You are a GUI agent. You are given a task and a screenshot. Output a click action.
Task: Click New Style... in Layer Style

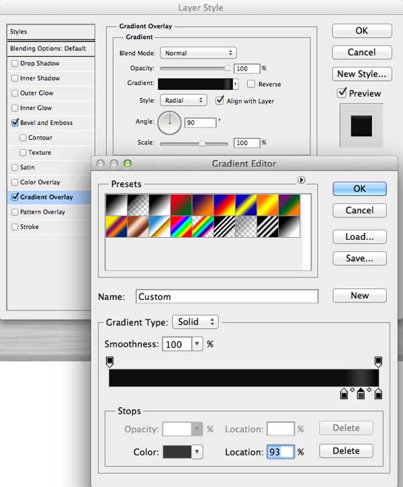click(x=362, y=74)
